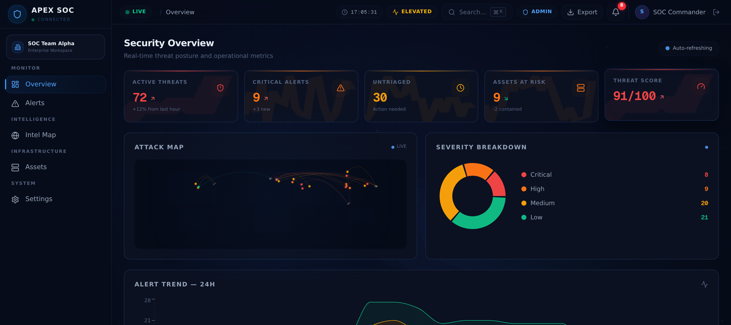This screenshot has width=731, height=325.
Task: Open Settings from the sidebar
Action: click(x=56, y=199)
